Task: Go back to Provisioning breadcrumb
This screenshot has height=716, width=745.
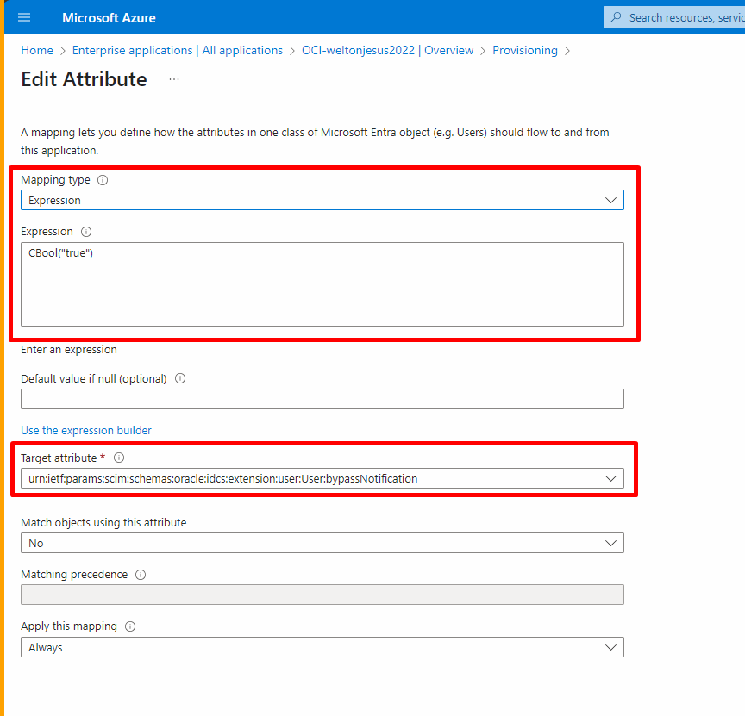Action: (x=525, y=50)
